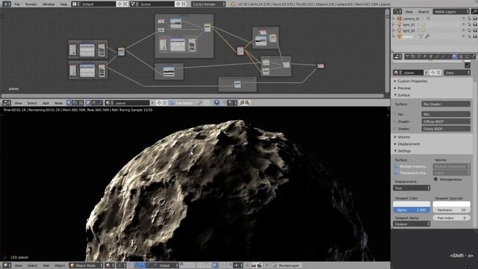Open the material link Data dropdown
Viewport: 478px width, 269px height.
(x=457, y=72)
